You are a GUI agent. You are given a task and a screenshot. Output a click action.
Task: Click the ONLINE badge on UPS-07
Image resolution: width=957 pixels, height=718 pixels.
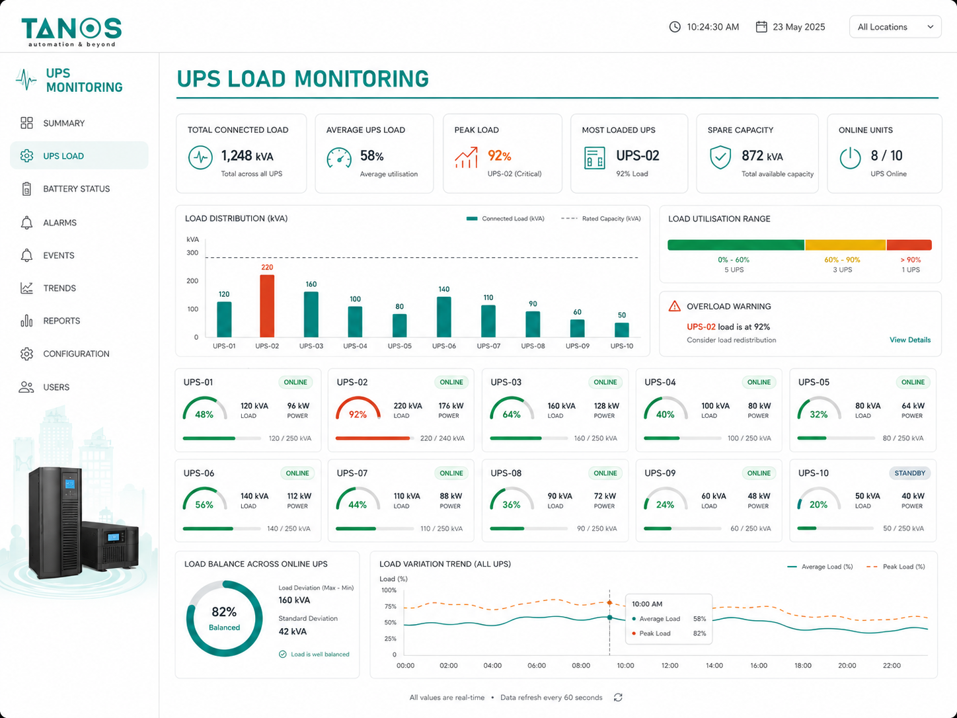coord(451,473)
